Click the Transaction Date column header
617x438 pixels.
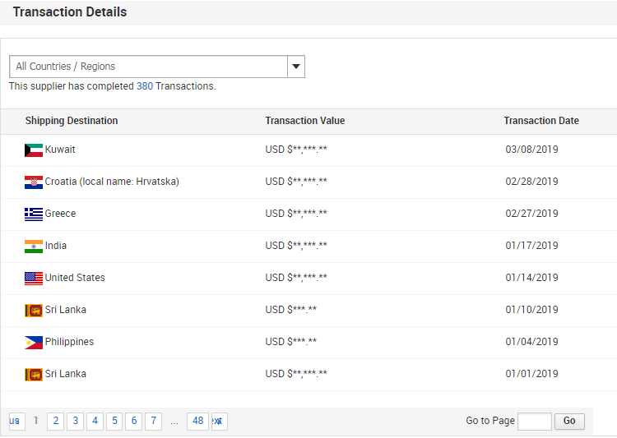tap(541, 121)
